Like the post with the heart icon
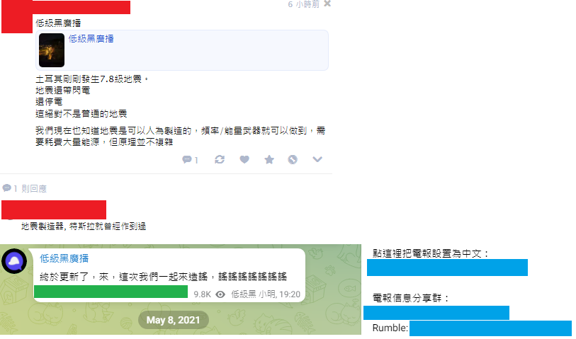 [x=244, y=160]
